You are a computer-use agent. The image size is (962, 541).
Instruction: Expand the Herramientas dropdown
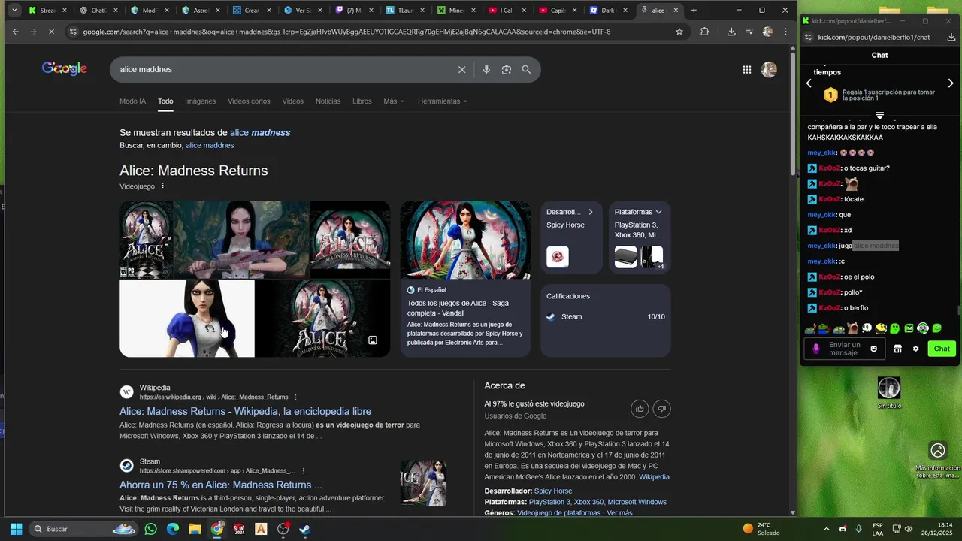tap(443, 101)
